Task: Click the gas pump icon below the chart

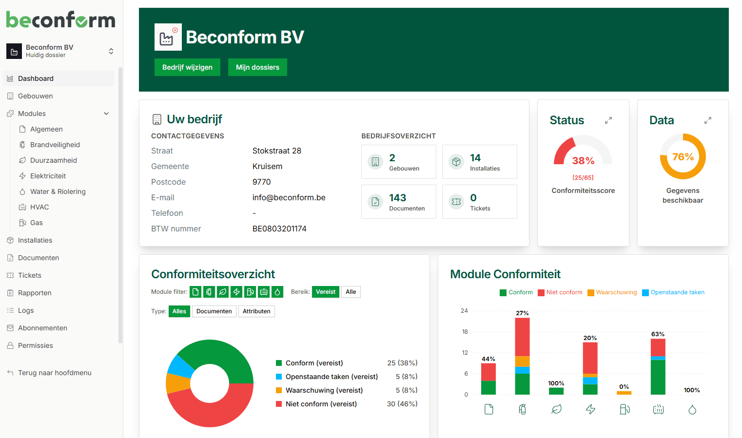Action: point(625,409)
